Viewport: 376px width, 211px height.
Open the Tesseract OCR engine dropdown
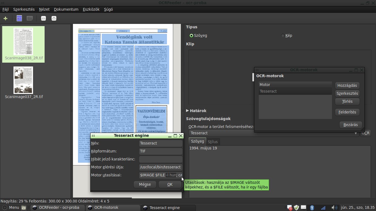pyautogui.click(x=274, y=133)
